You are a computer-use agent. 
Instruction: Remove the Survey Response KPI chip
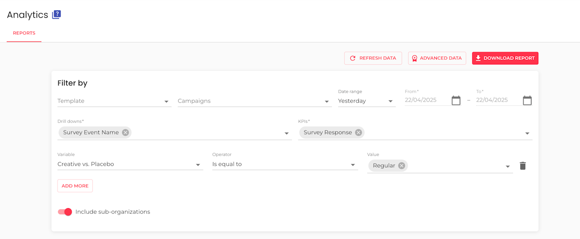pos(358,132)
